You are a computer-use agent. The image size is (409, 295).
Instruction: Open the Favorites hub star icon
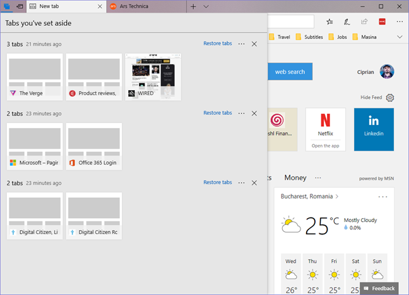click(329, 21)
